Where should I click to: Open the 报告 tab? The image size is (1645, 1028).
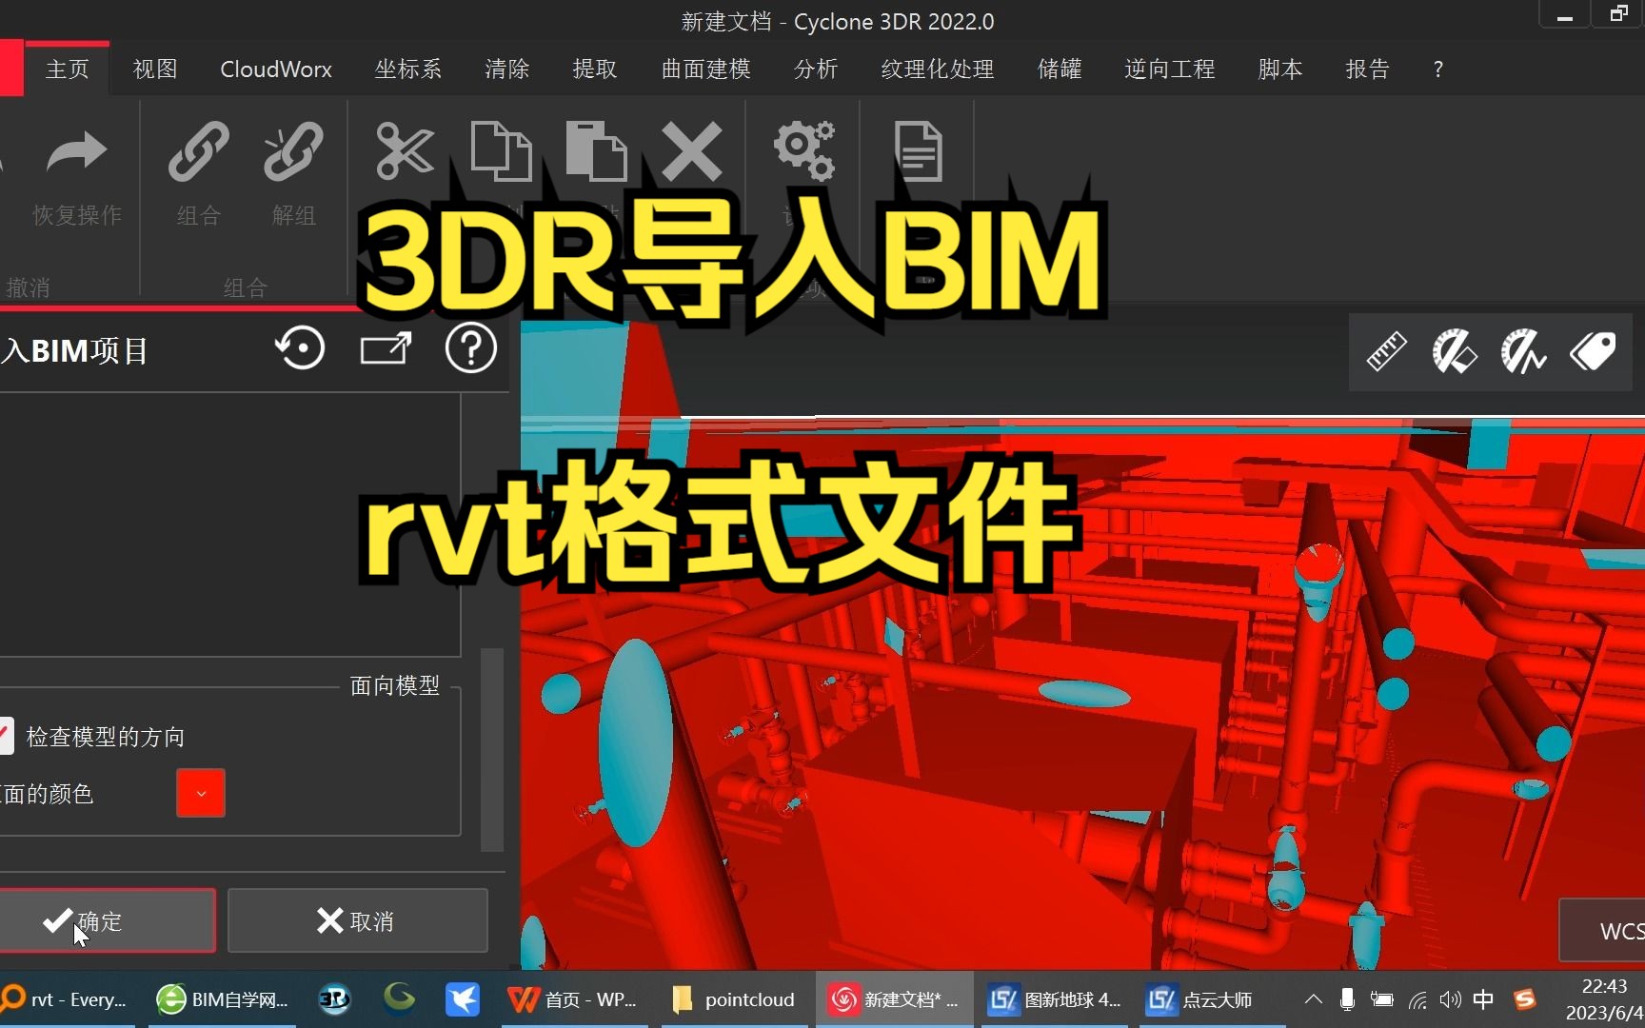click(x=1368, y=69)
